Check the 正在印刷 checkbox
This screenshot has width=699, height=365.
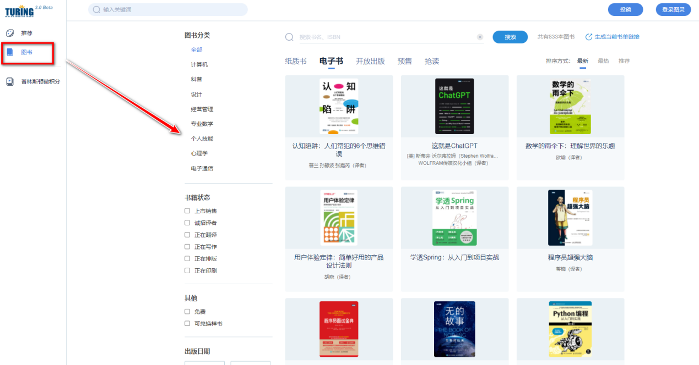coord(187,270)
